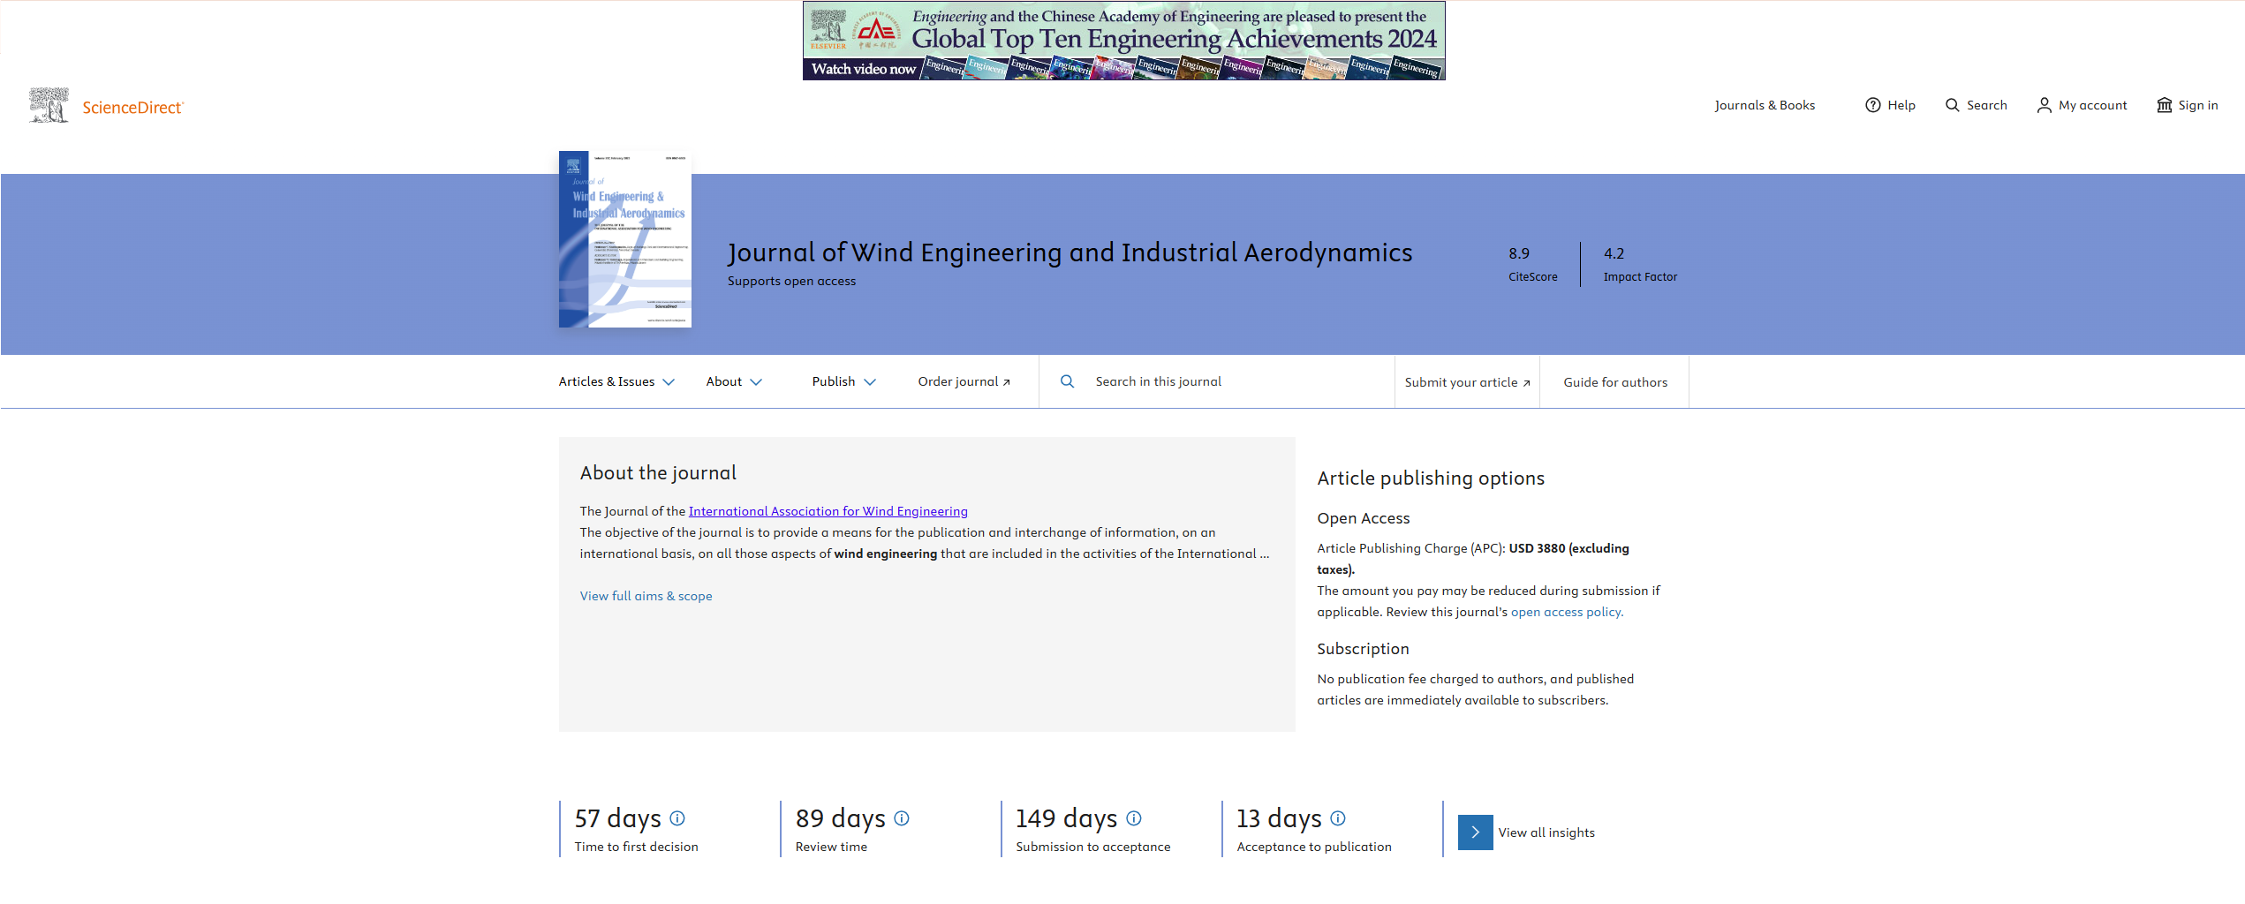
Task: Click info icon next to 57 days
Action: (x=677, y=818)
